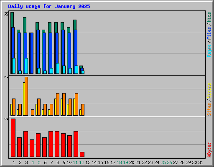The image size is (214, 167).
Task: Select the tallest orange Sites bar on day 3
Action: click(x=26, y=96)
